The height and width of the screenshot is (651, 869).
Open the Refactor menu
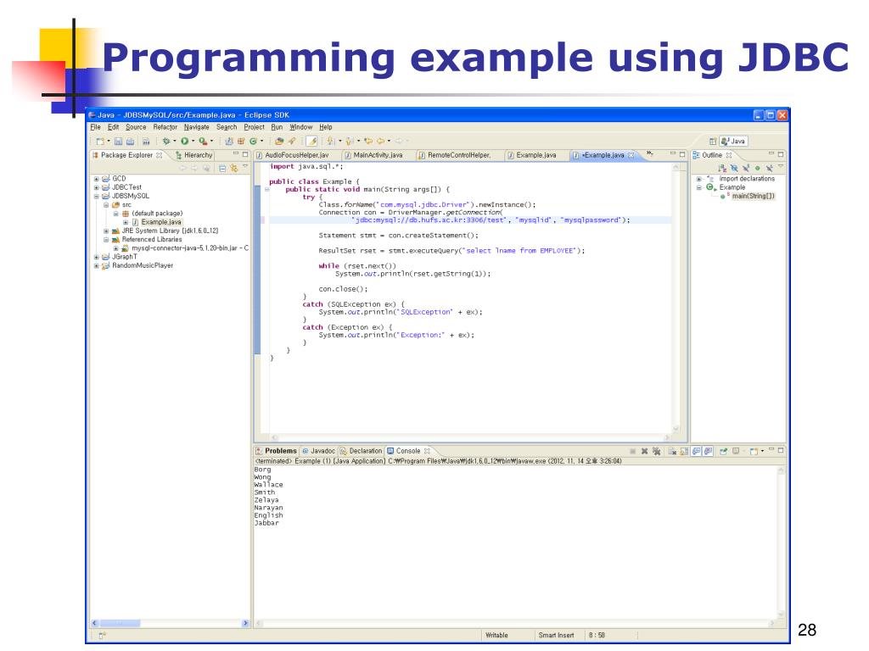[165, 127]
